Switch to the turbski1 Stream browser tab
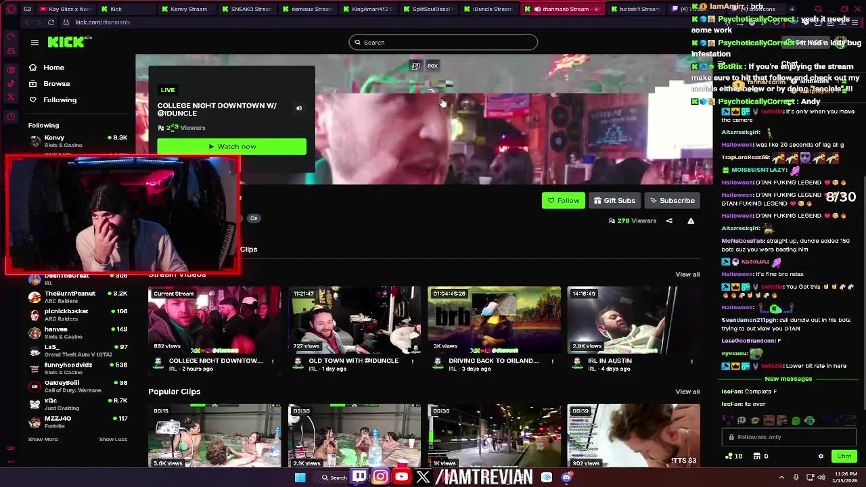 point(635,9)
